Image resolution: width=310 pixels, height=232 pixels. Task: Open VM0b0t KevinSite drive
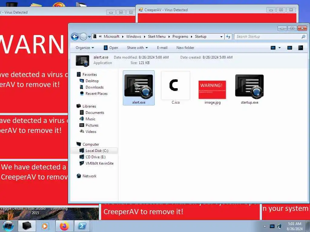(x=99, y=163)
